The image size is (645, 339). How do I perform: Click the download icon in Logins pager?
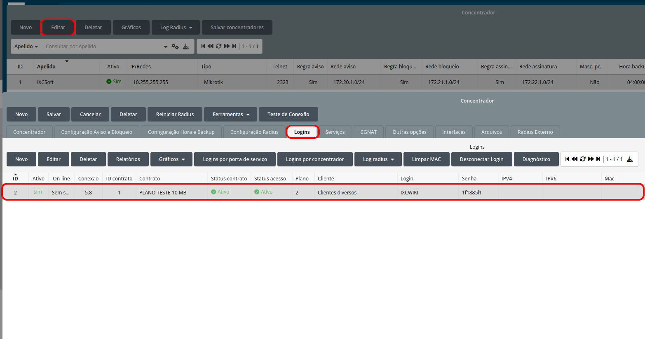pyautogui.click(x=630, y=159)
